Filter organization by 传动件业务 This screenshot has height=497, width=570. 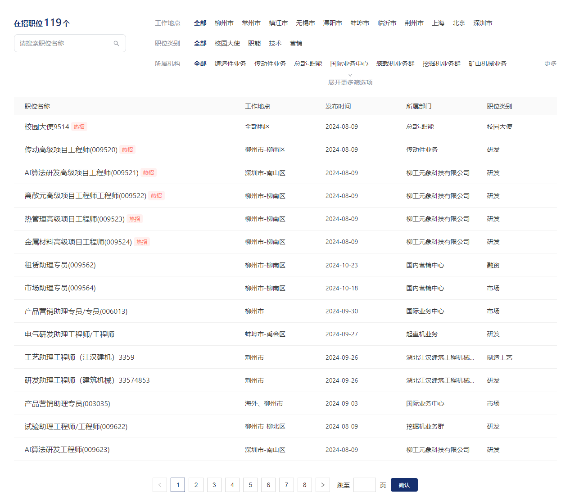tap(270, 63)
